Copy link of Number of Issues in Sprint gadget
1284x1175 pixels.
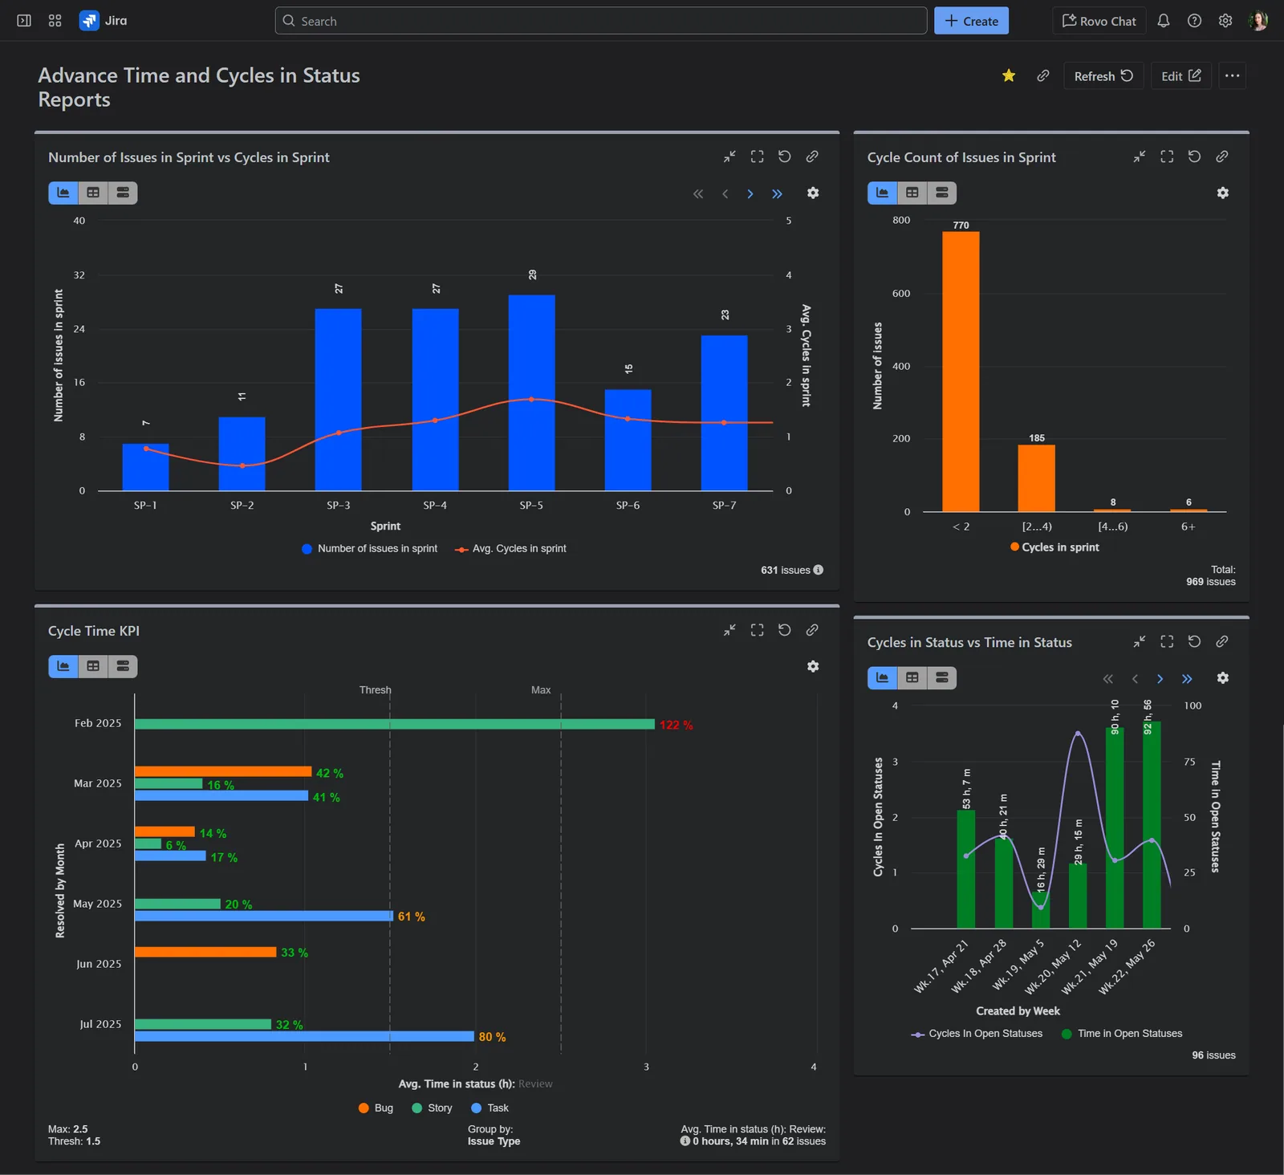812,157
